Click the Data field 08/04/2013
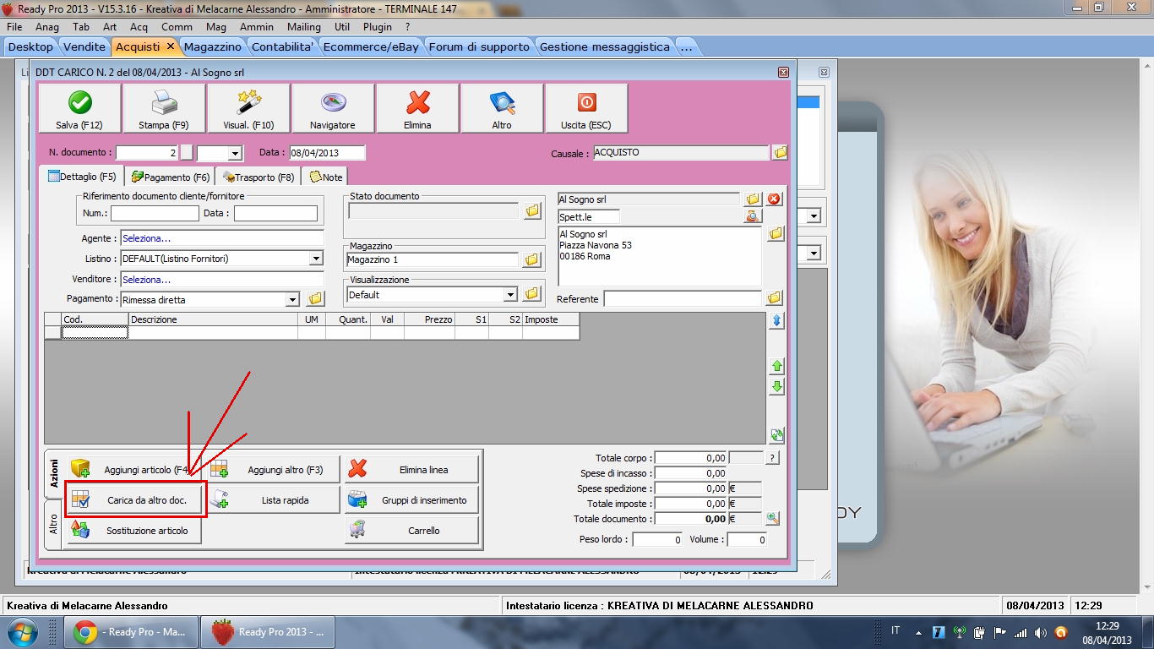 point(327,153)
